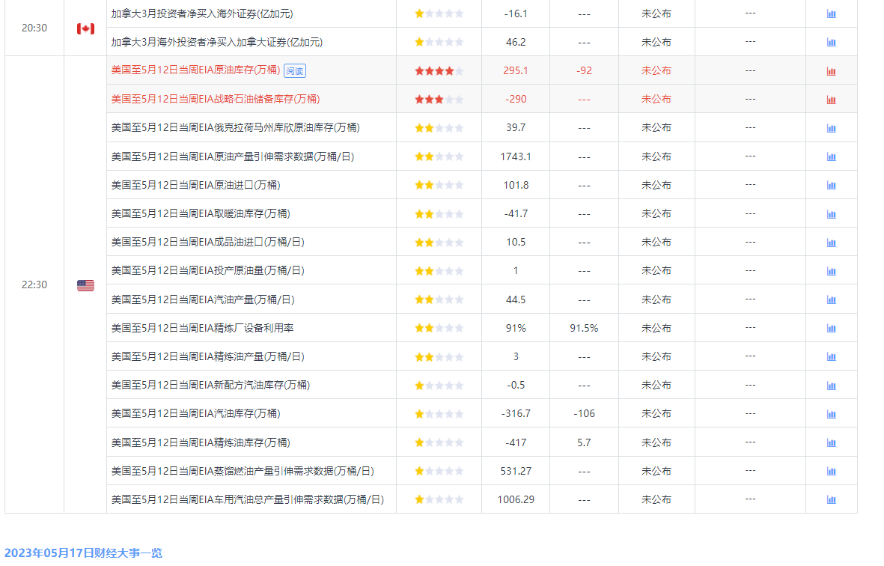884x566 pixels.
Task: Click star rating of EIA精炼厂设备利用率 row
Action: [x=439, y=328]
